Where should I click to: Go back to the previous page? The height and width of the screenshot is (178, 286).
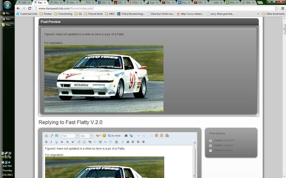pyautogui.click(x=18, y=8)
